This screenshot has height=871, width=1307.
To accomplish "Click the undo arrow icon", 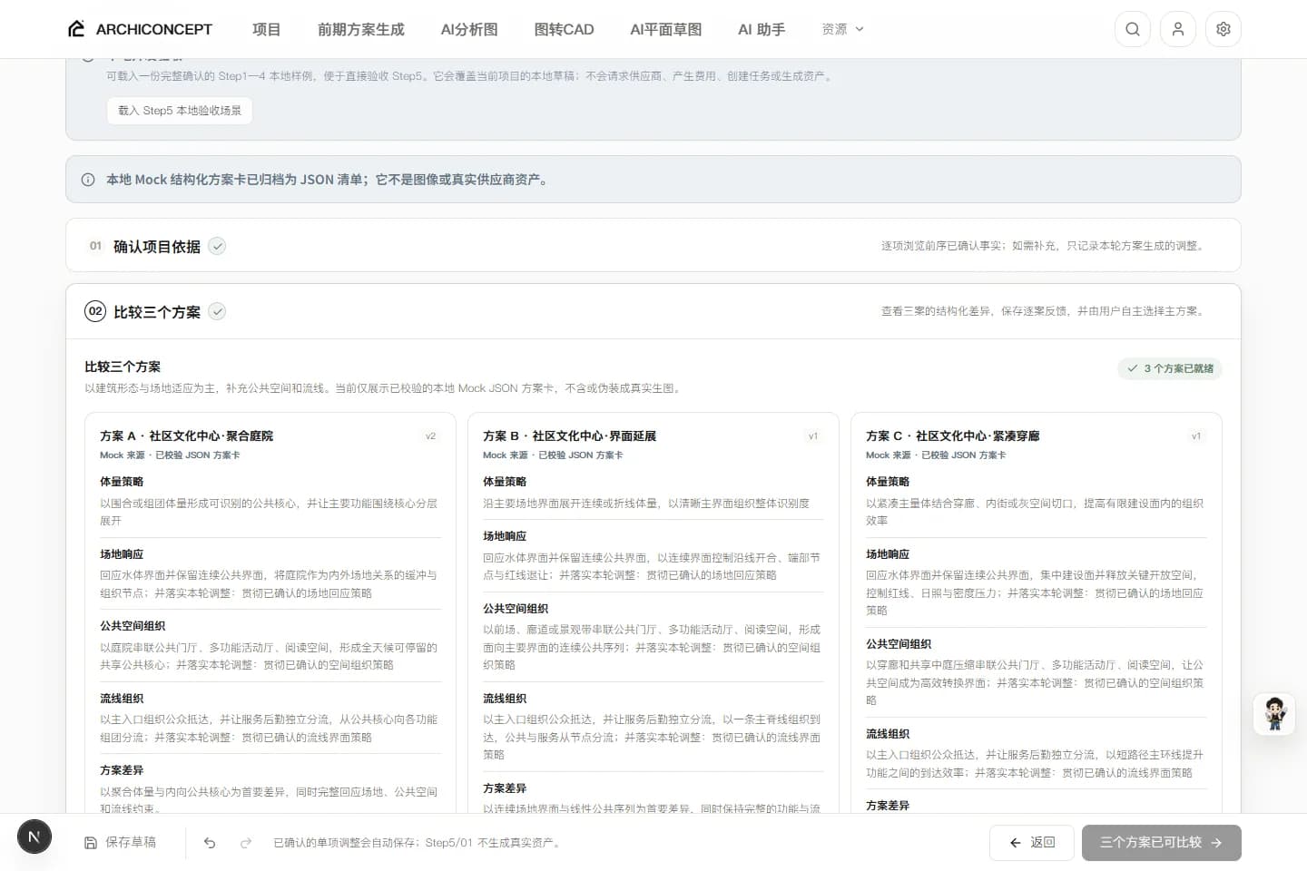I will [210, 843].
